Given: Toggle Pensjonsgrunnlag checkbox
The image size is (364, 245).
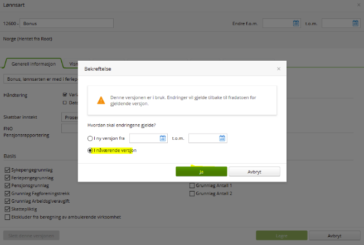Looking at the screenshot, I should [x=7, y=185].
